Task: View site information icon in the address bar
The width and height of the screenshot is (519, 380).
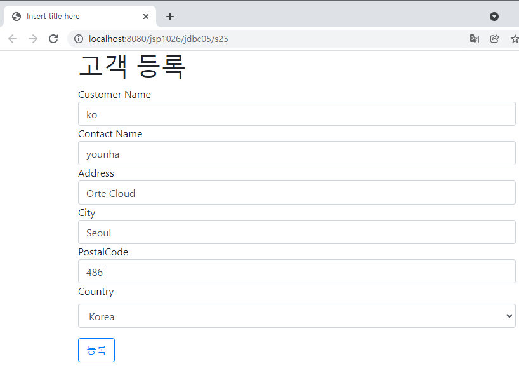Action: (79, 39)
